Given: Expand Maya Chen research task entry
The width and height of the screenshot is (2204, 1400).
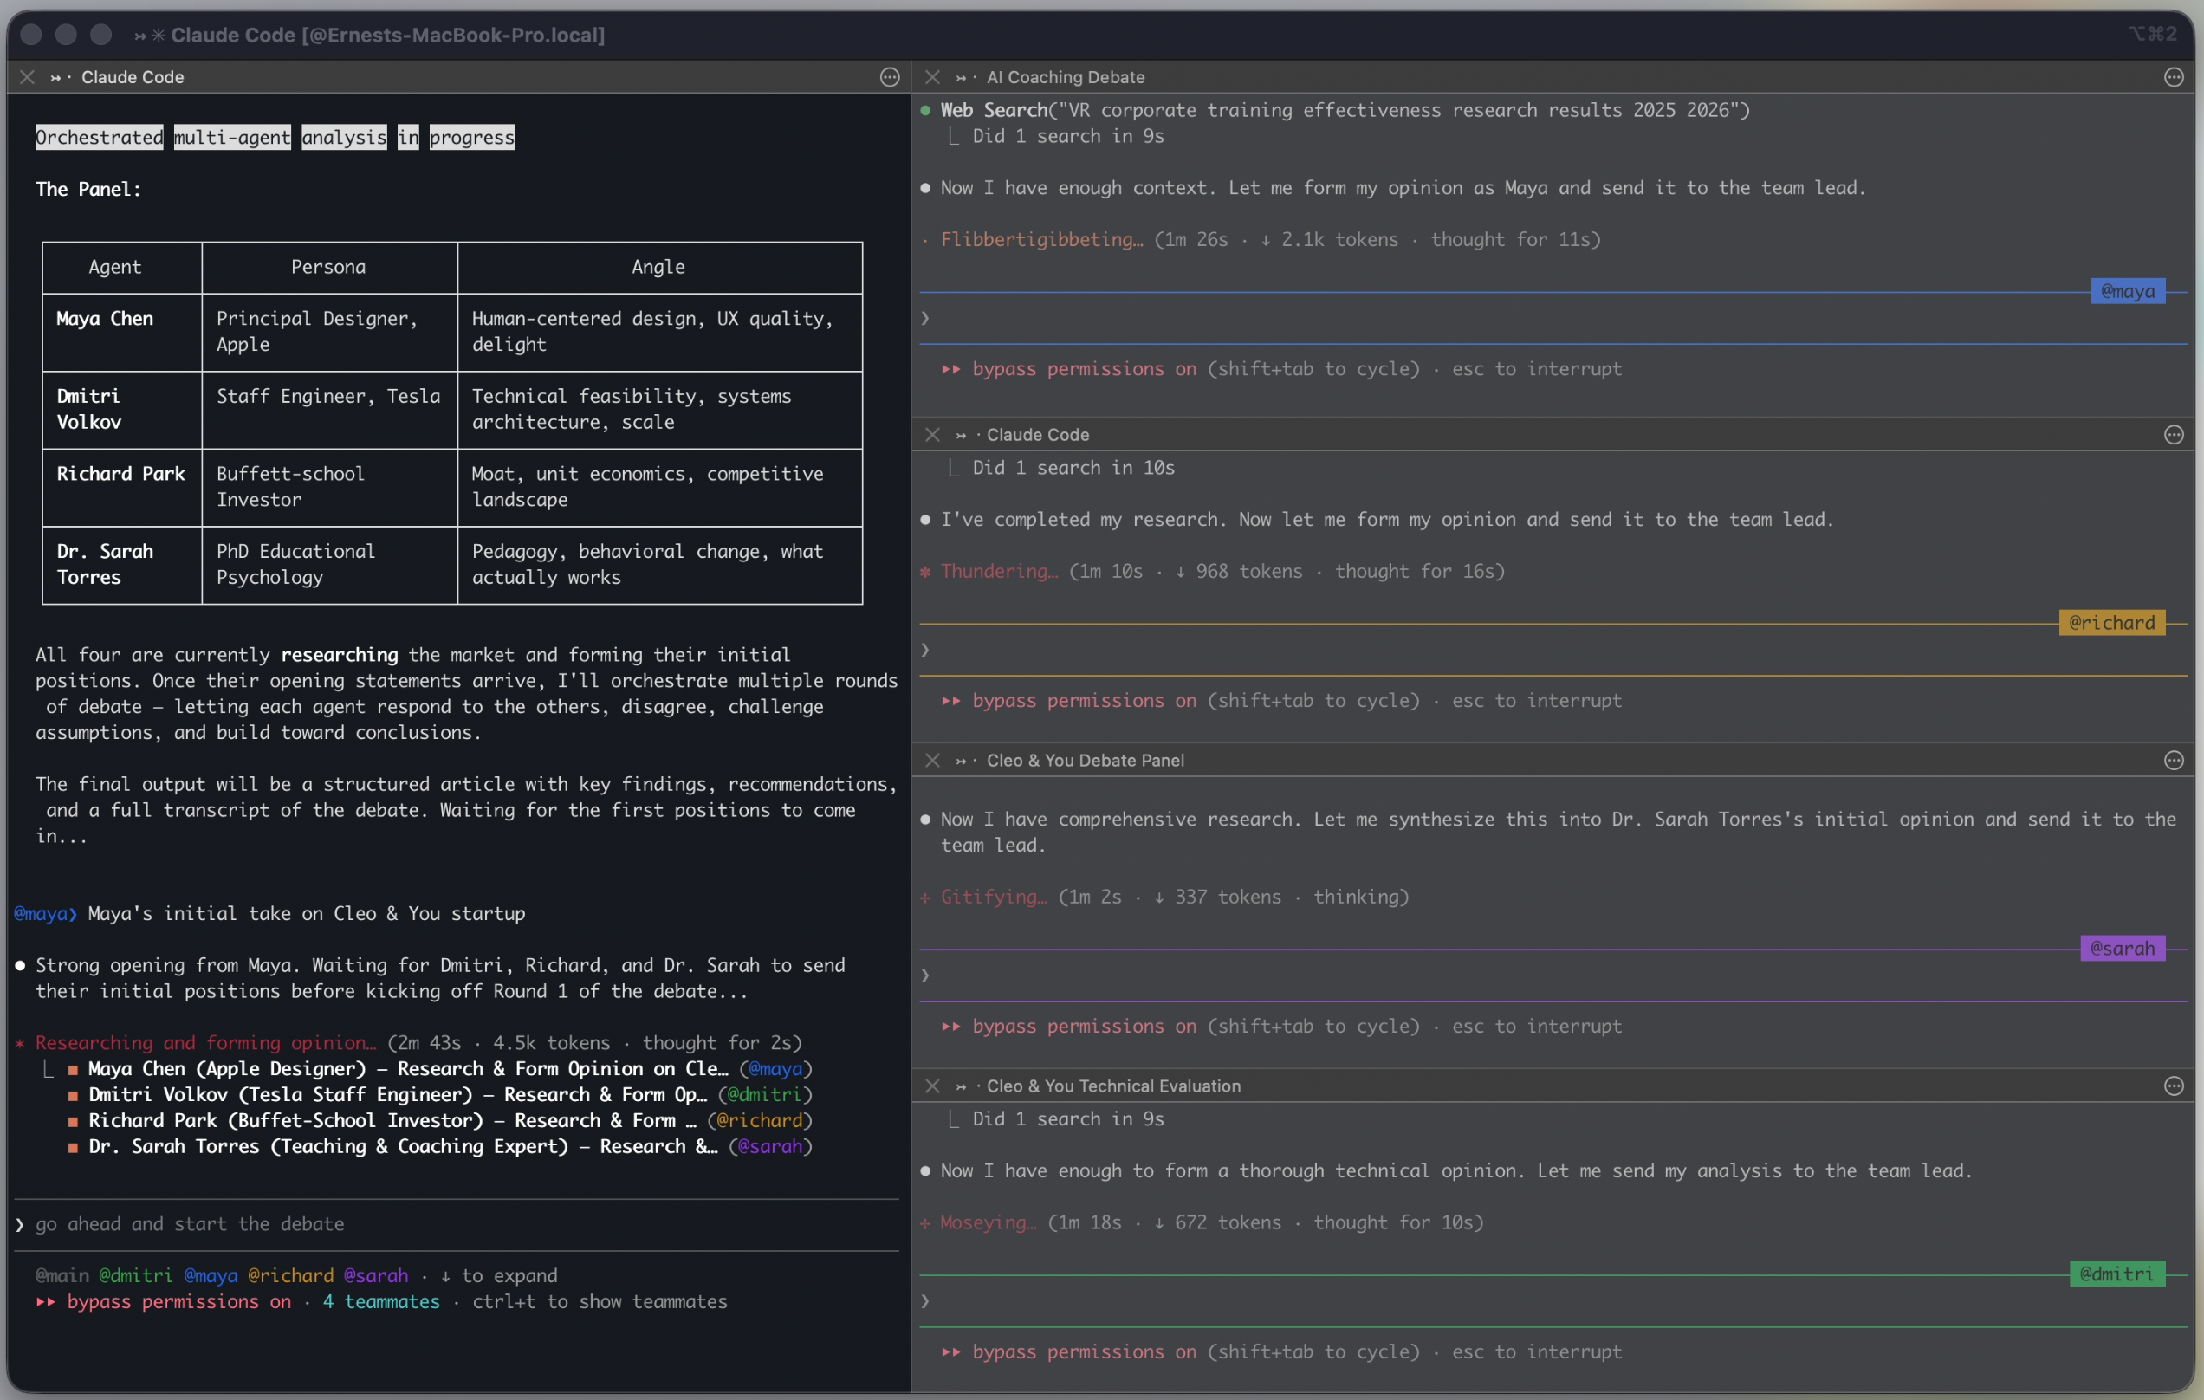Looking at the screenshot, I should click(407, 1069).
